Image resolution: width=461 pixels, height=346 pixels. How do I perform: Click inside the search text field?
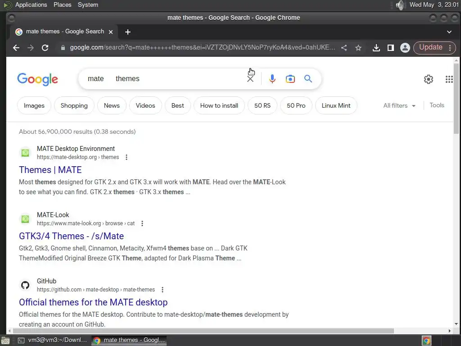coord(165,79)
